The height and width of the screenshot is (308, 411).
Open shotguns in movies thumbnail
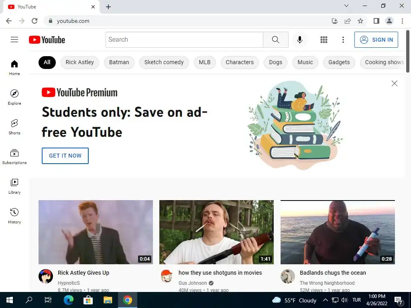click(x=216, y=232)
